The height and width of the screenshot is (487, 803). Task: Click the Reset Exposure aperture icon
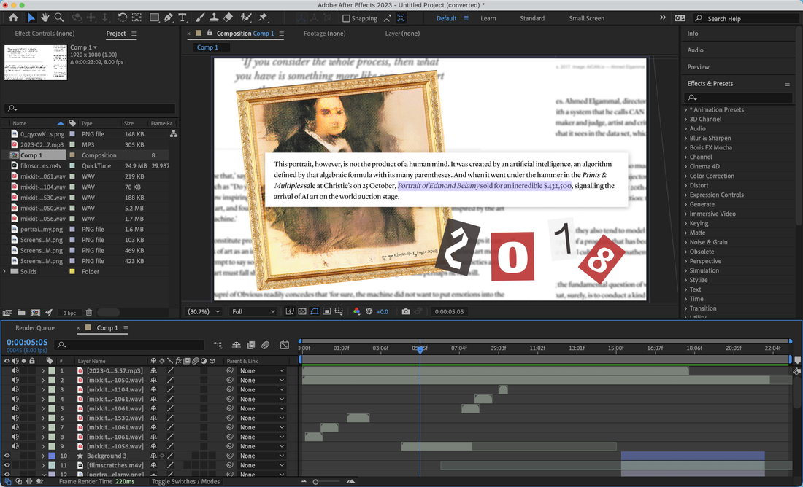coord(369,311)
